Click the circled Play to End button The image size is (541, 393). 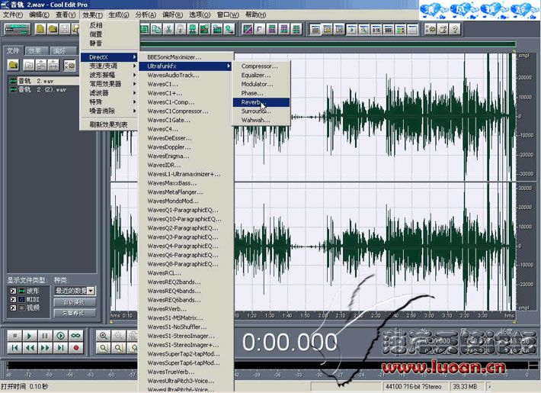pos(60,336)
